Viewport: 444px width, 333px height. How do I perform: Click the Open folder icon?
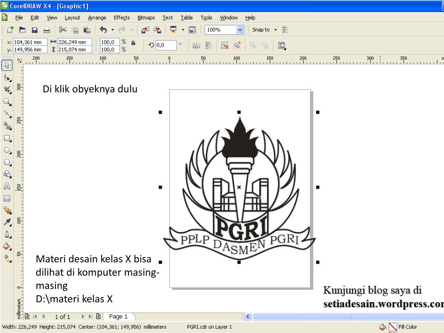(x=23, y=30)
